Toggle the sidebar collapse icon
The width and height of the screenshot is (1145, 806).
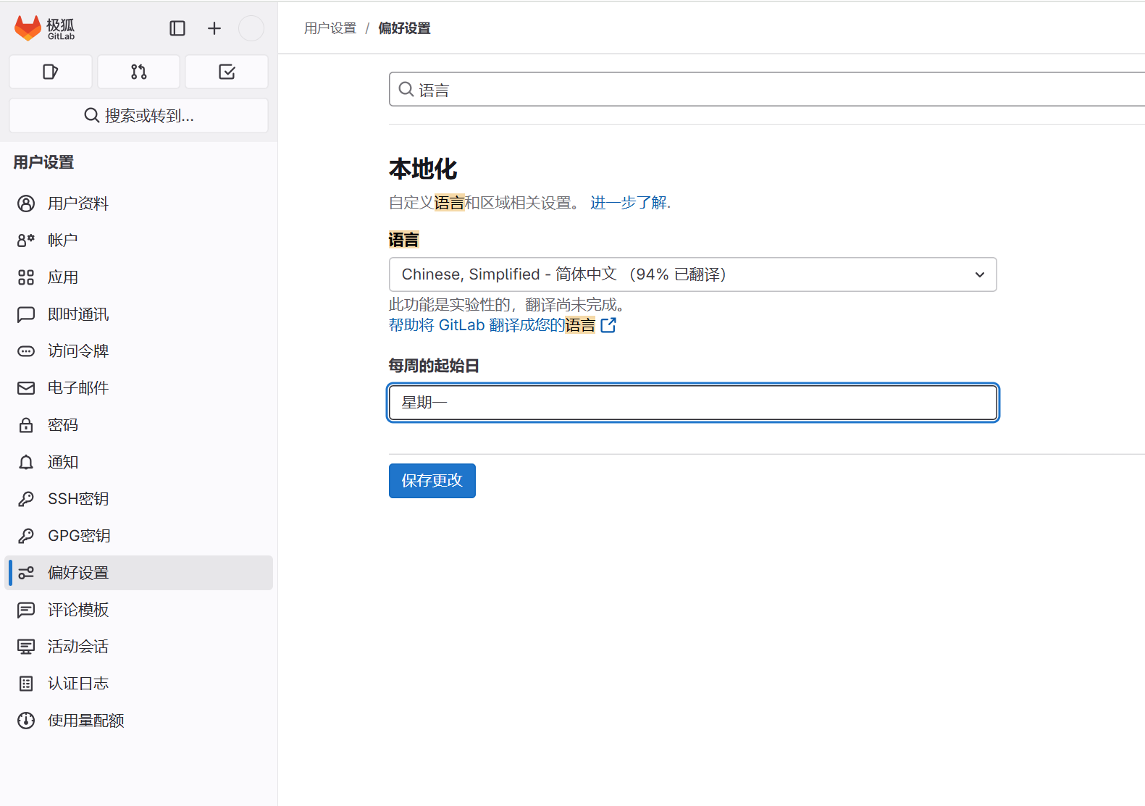(x=177, y=28)
